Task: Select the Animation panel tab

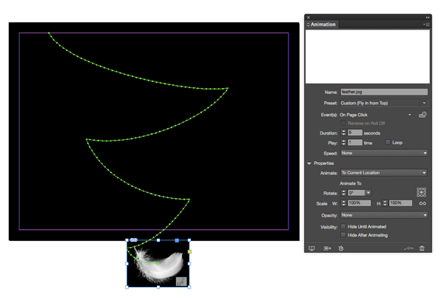Action: click(321, 24)
